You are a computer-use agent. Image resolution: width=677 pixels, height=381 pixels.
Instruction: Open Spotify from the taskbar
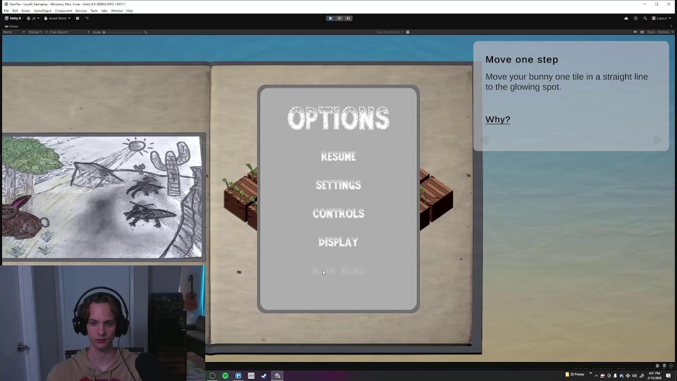point(225,376)
